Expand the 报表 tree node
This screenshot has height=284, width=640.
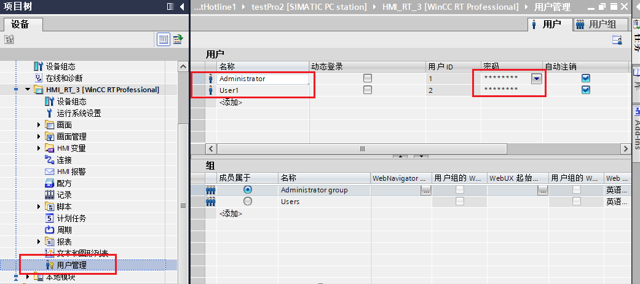[x=39, y=242]
